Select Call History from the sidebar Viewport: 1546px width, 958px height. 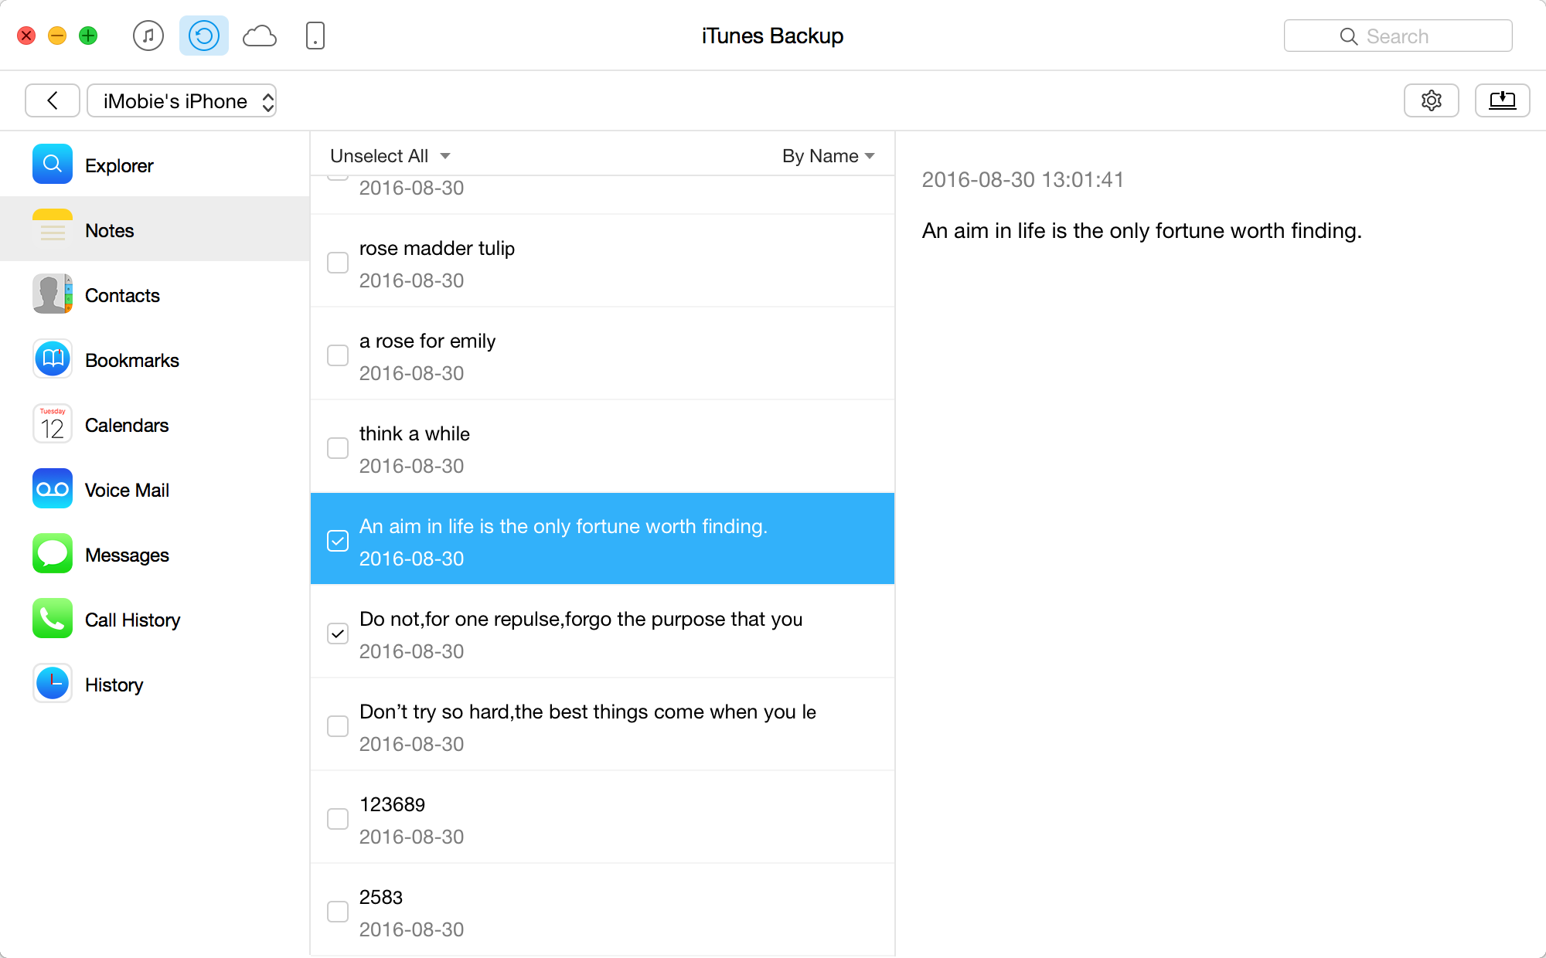(132, 620)
